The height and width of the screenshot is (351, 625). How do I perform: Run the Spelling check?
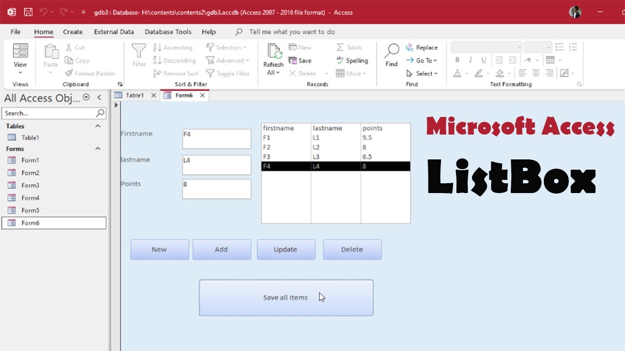tap(352, 60)
